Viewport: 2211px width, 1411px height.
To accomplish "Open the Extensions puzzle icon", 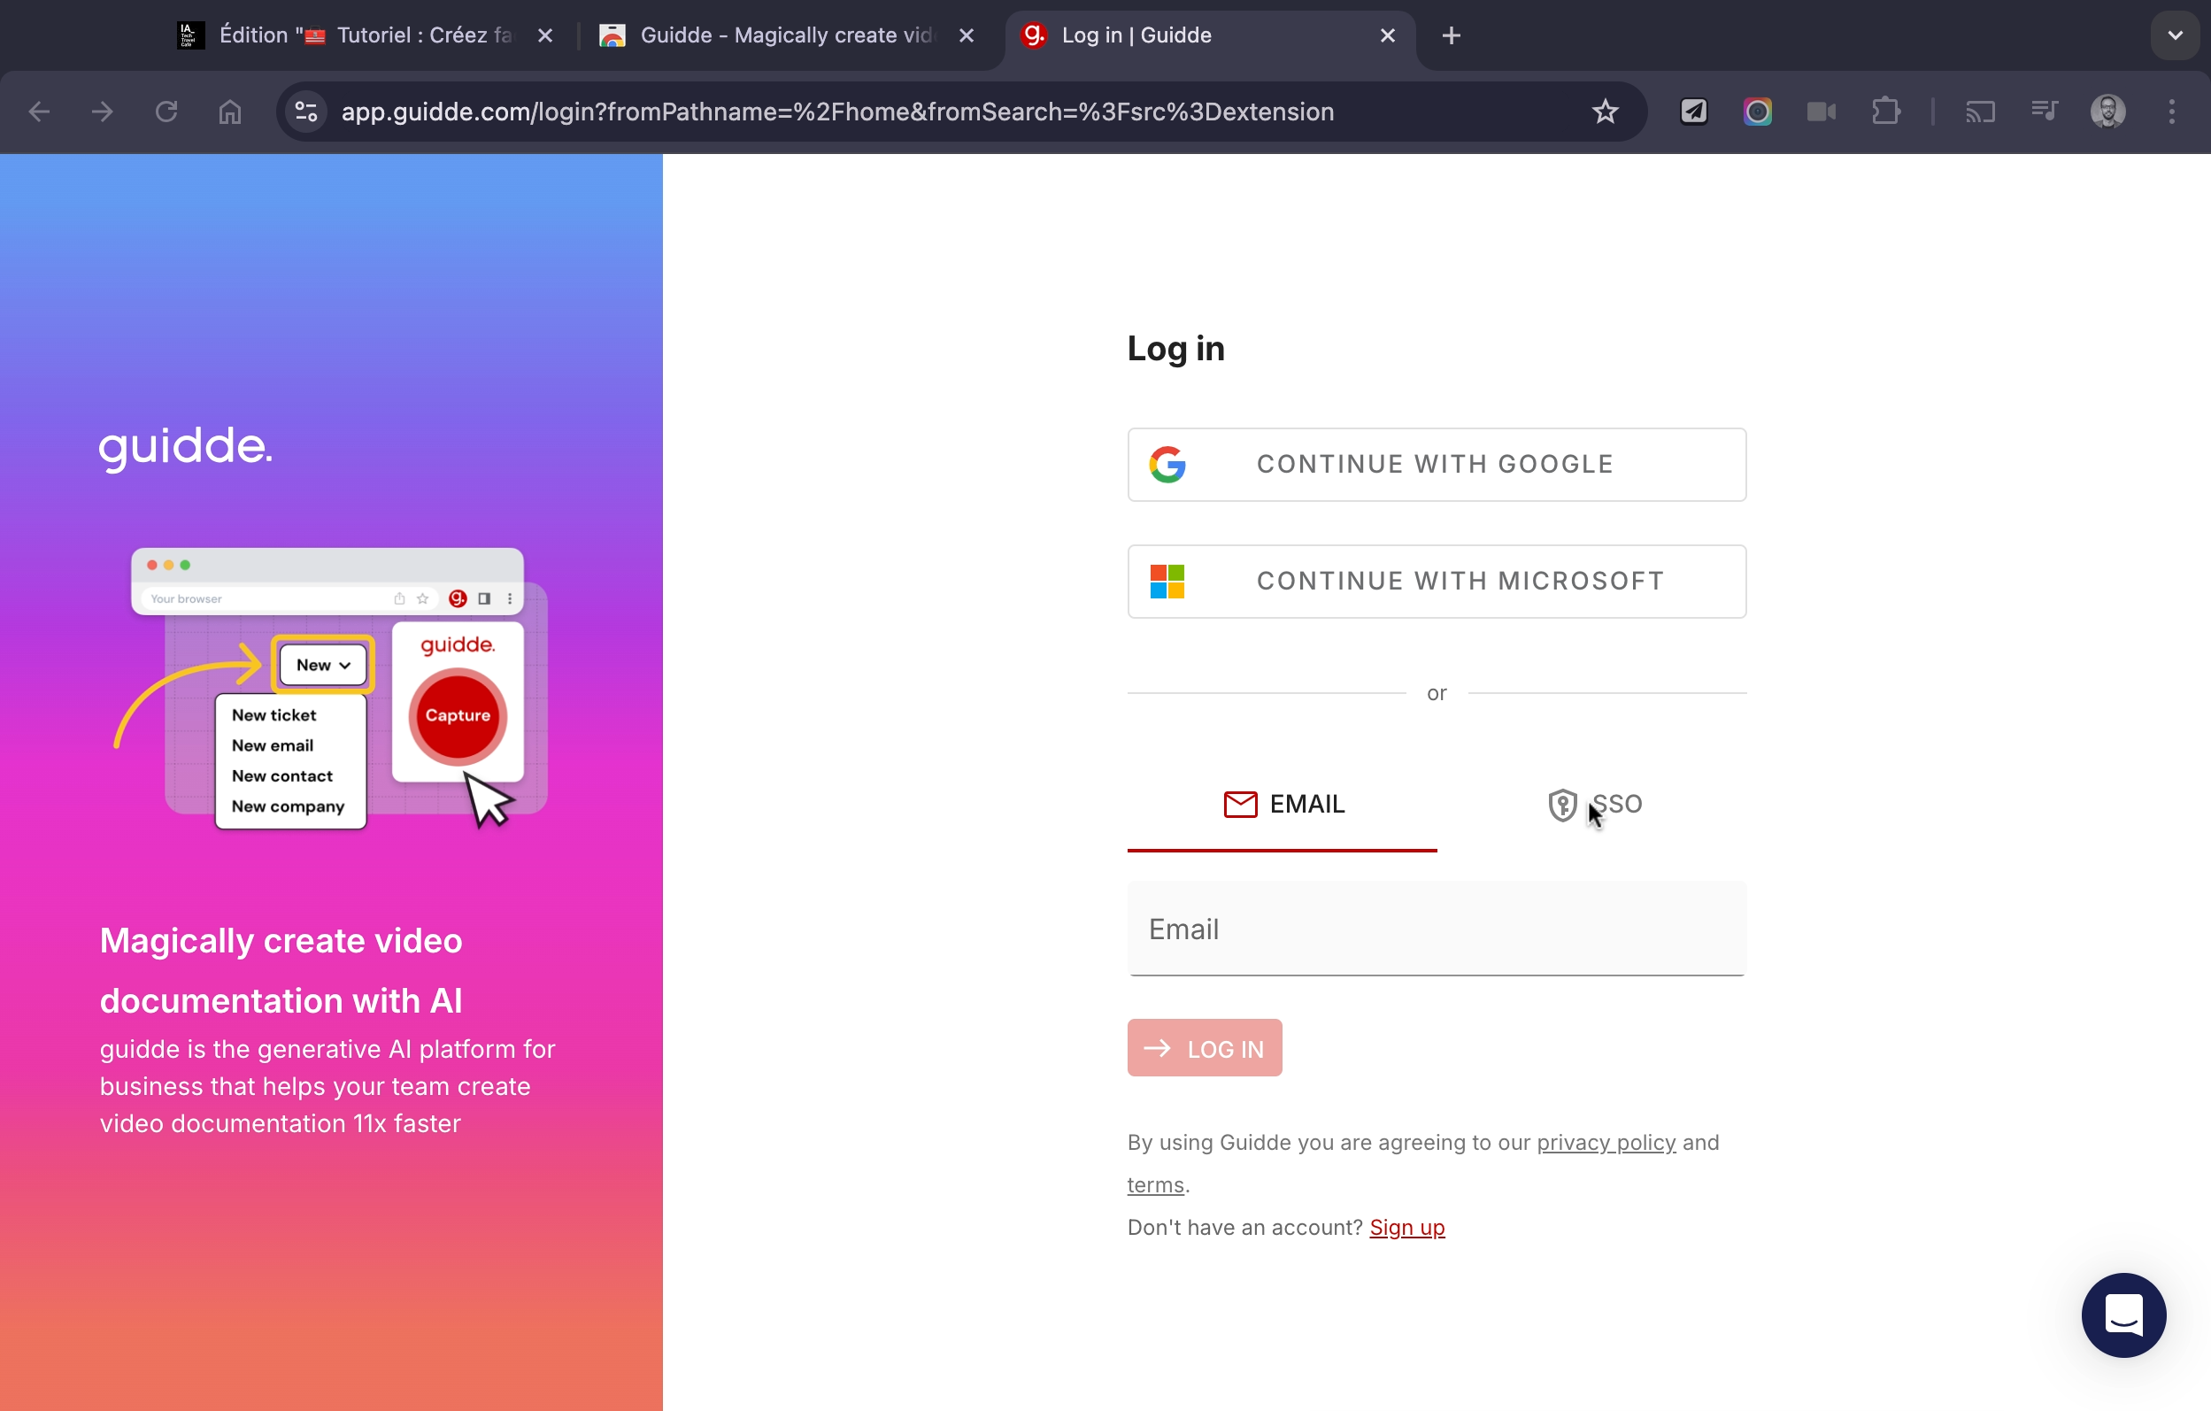I will [1885, 112].
